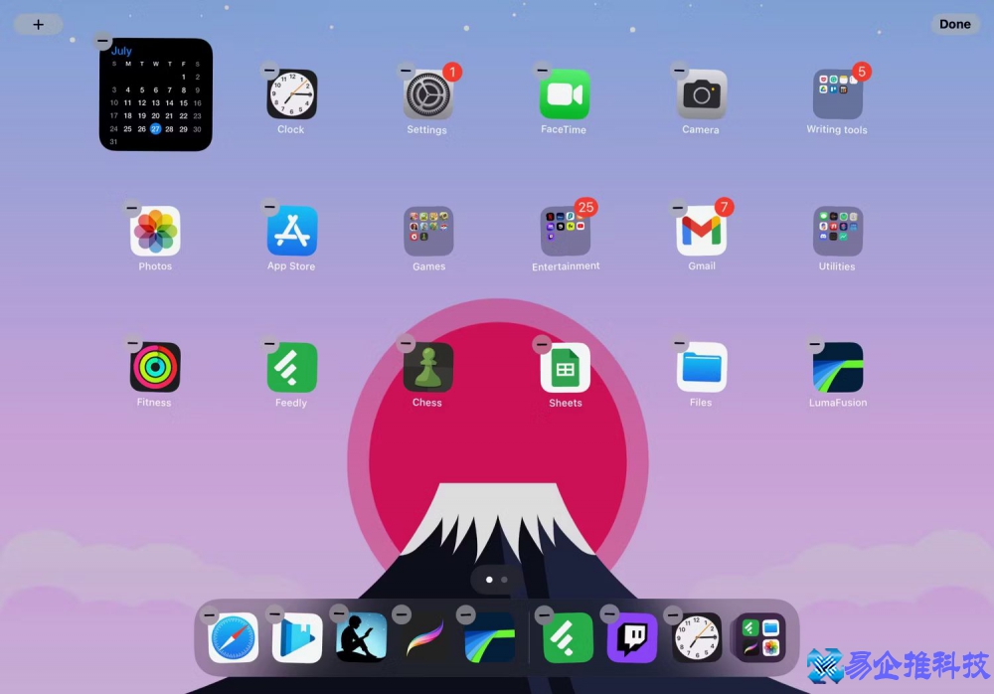994x694 pixels.
Task: Open Feedly from the dock
Action: pyautogui.click(x=569, y=637)
